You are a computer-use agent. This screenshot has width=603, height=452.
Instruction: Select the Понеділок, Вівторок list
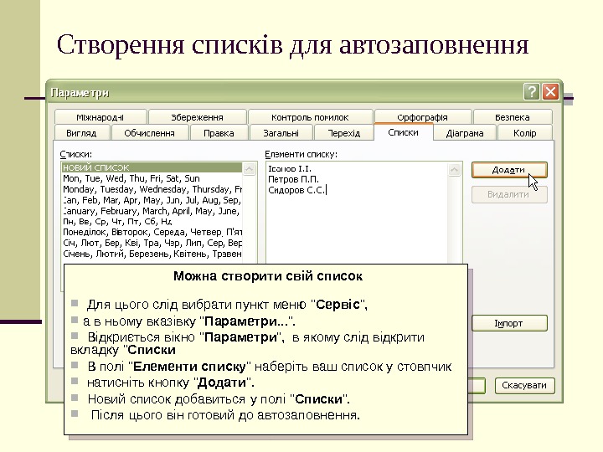coord(152,232)
